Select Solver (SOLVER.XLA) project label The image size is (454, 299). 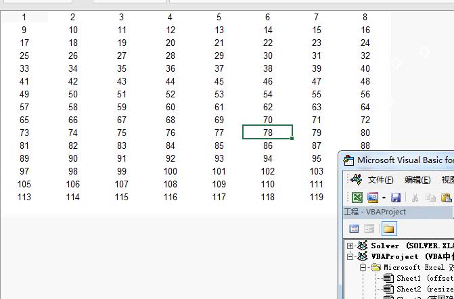coord(412,246)
